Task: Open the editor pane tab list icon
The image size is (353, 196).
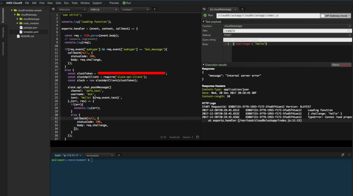Action: pyautogui.click(x=53, y=9)
